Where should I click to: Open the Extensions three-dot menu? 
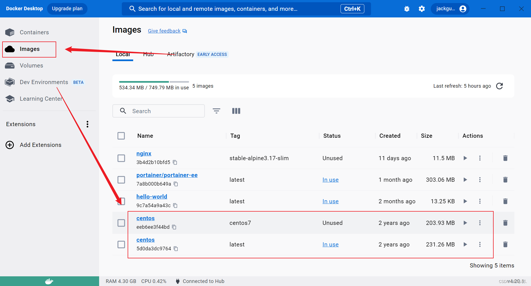pyautogui.click(x=87, y=124)
